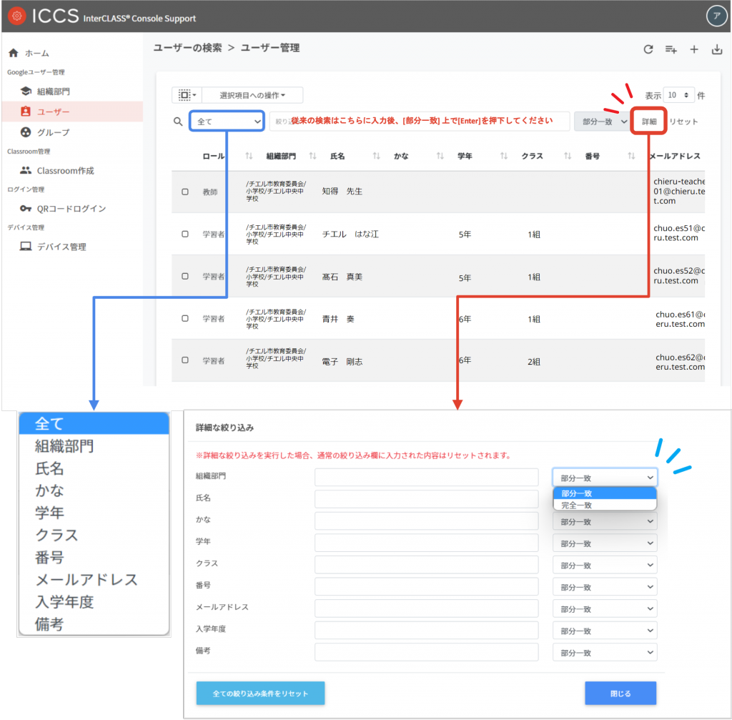Click the 表示 count stepper
Screen dimensions: 732x720
678,95
